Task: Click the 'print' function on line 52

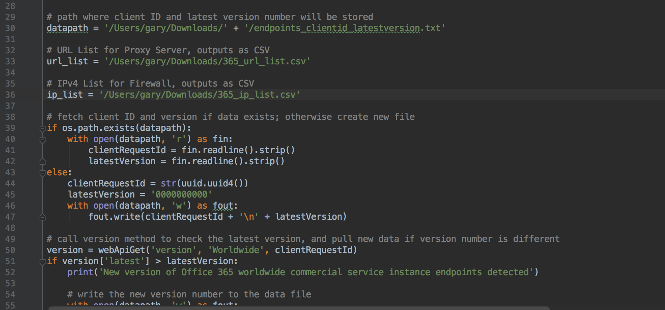Action: [80, 272]
